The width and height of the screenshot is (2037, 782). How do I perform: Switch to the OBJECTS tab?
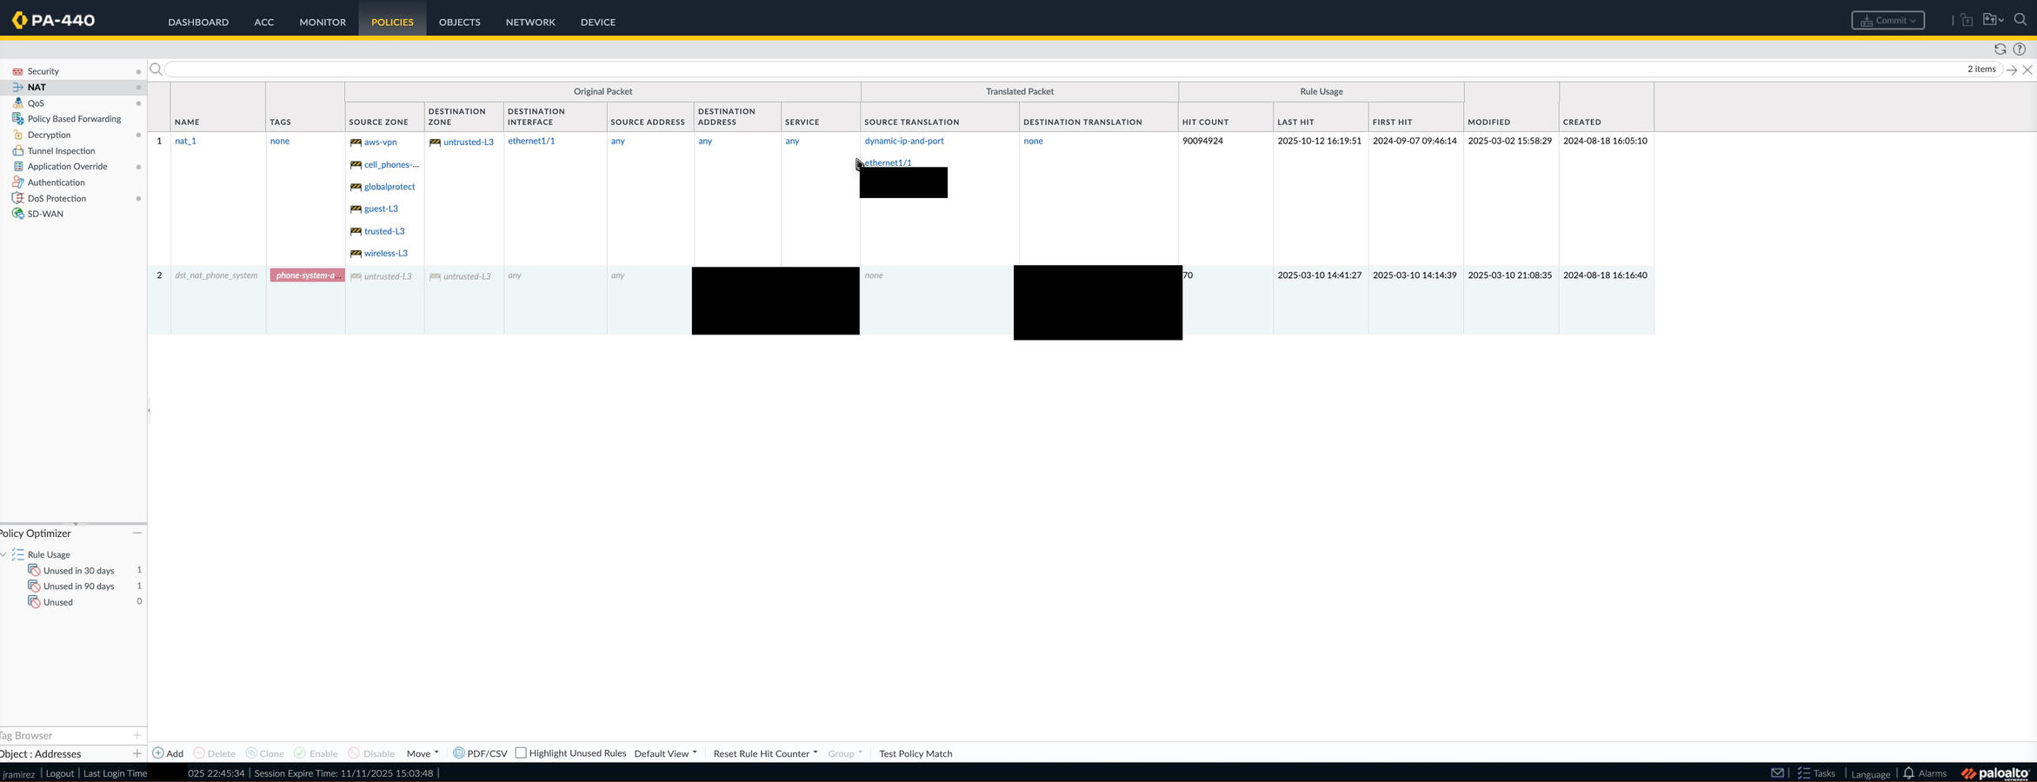(x=459, y=22)
